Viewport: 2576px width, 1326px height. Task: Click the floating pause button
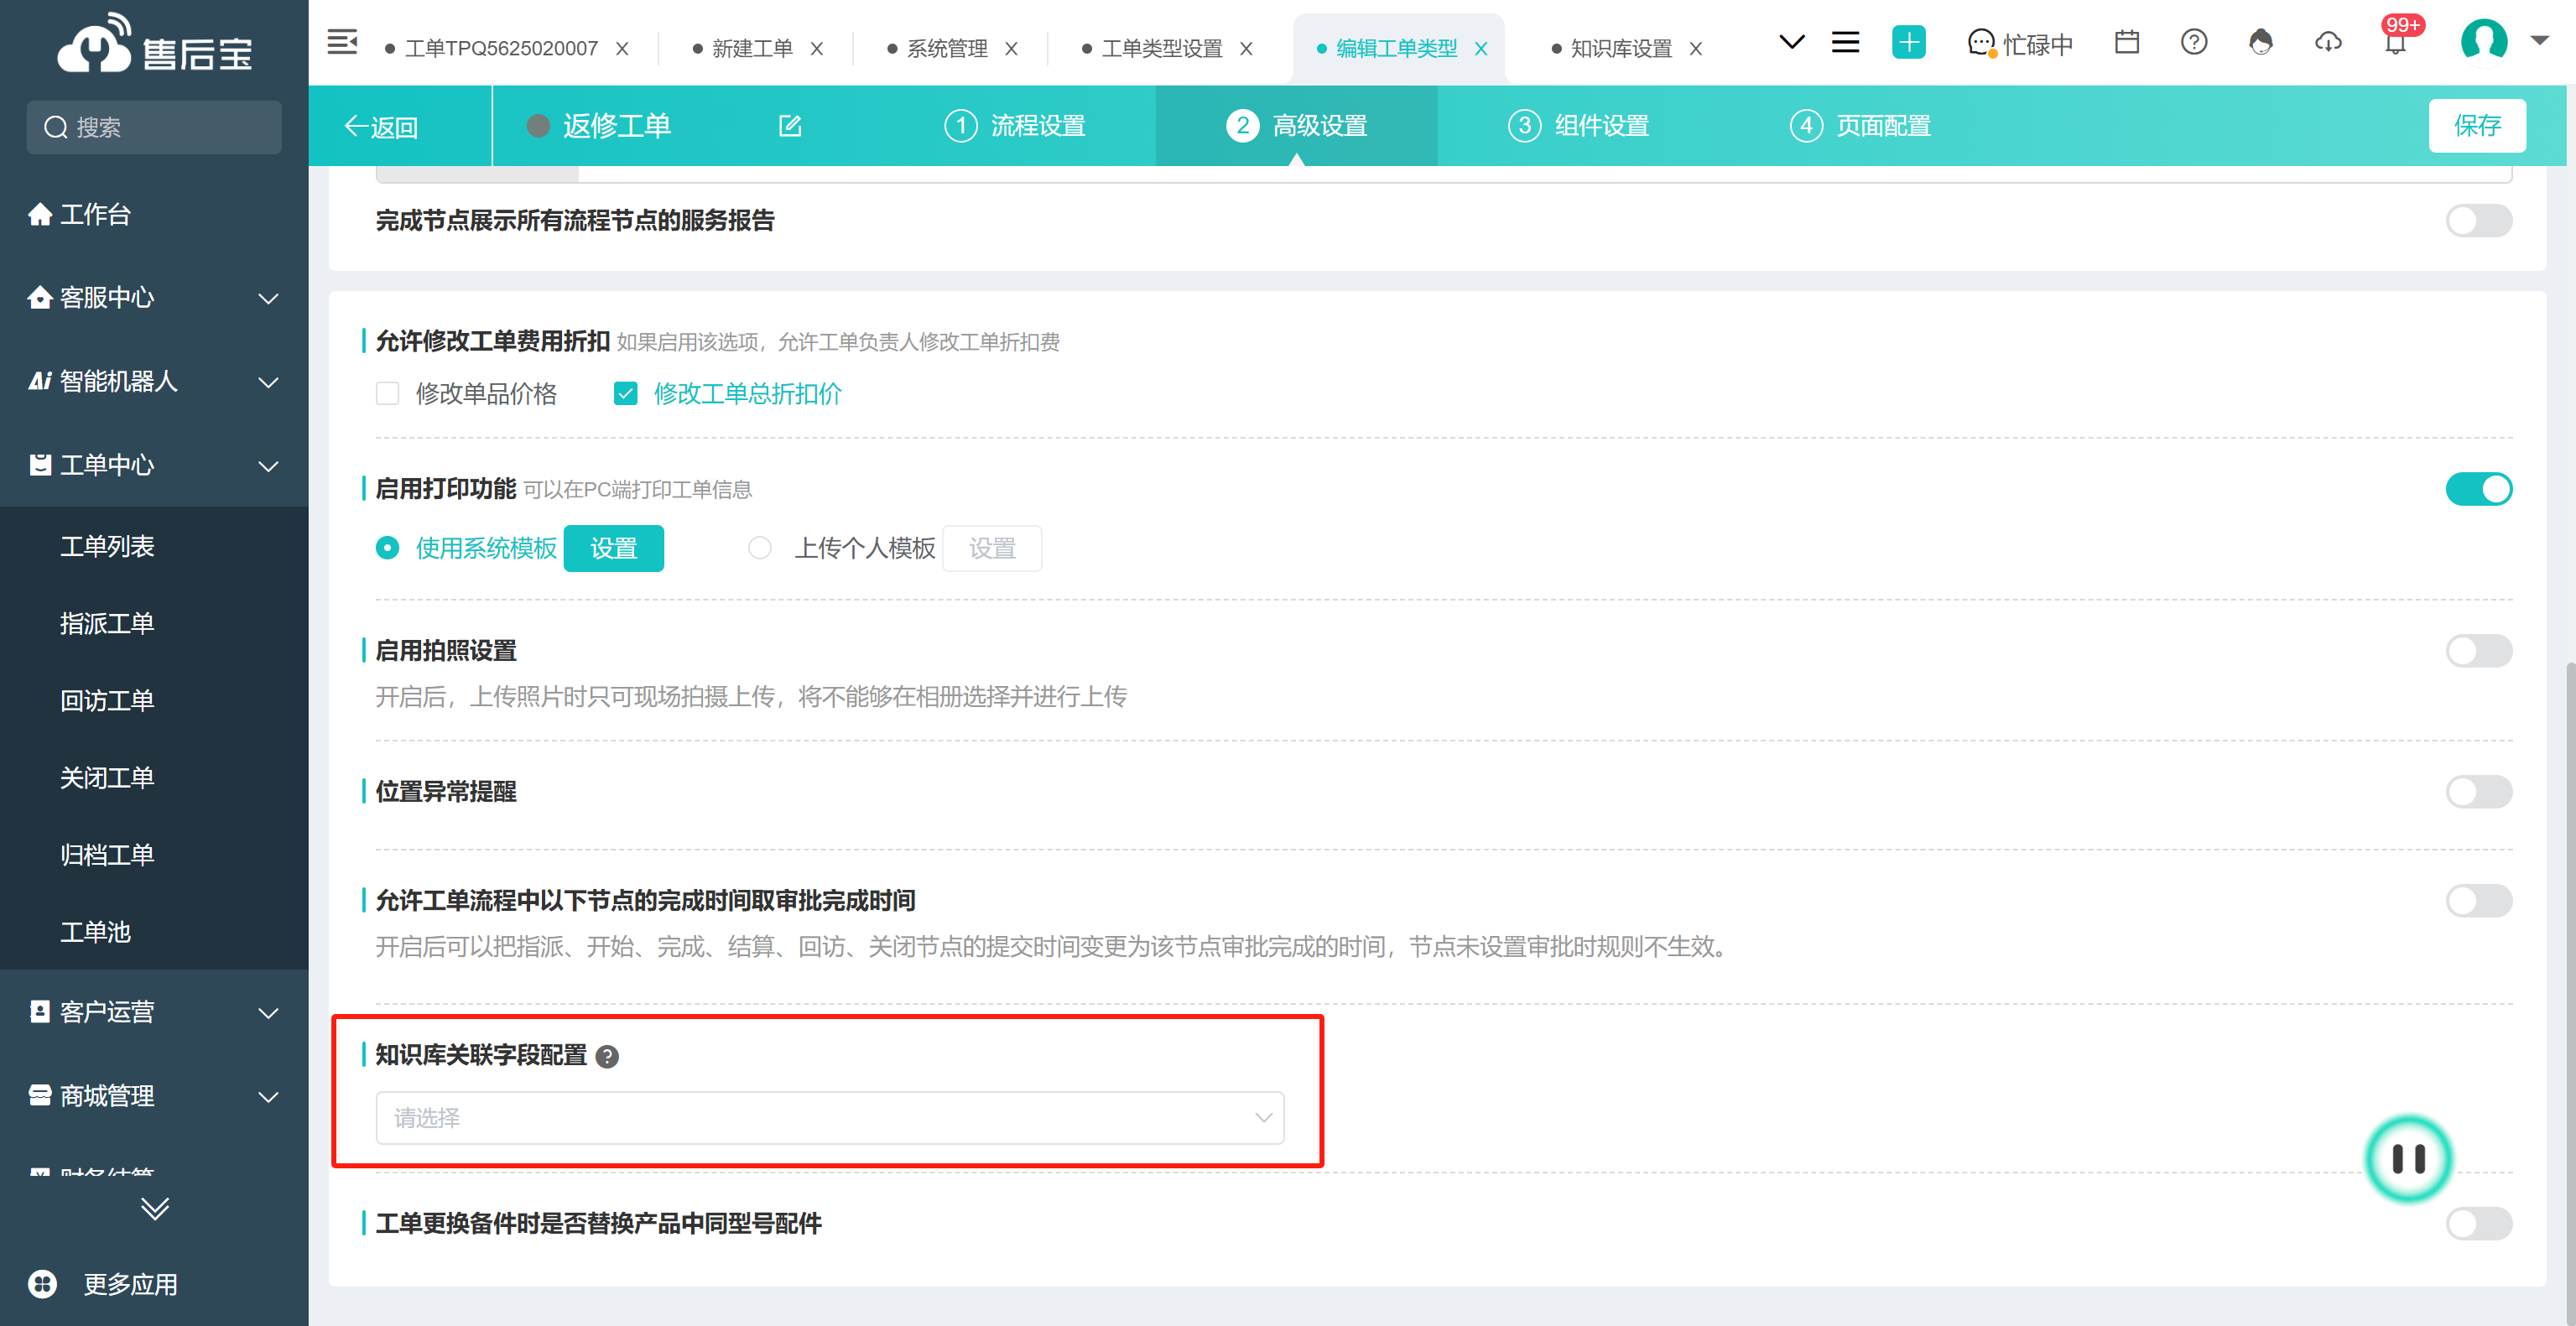[x=2408, y=1158]
